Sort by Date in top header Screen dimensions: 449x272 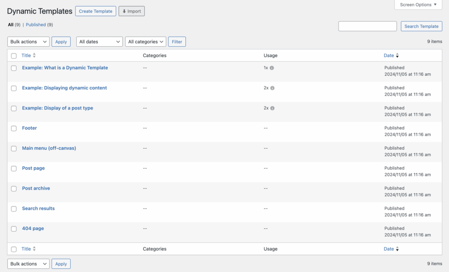pyautogui.click(x=388, y=56)
